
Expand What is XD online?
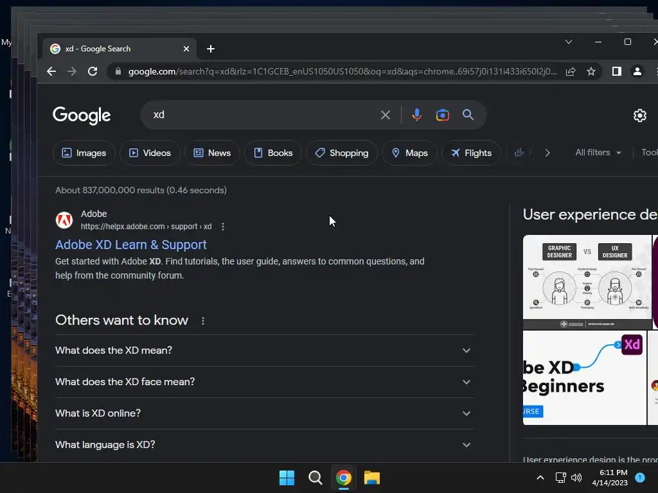[264, 413]
